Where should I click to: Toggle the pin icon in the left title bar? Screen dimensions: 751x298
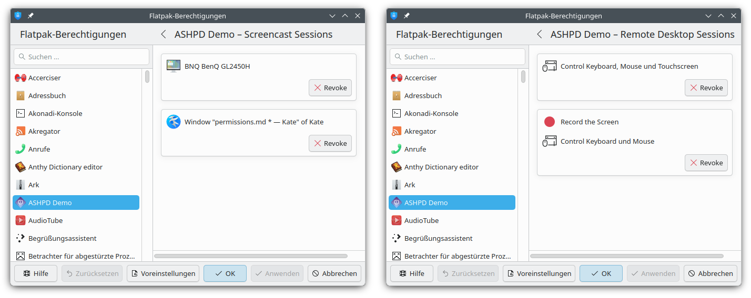tap(31, 16)
